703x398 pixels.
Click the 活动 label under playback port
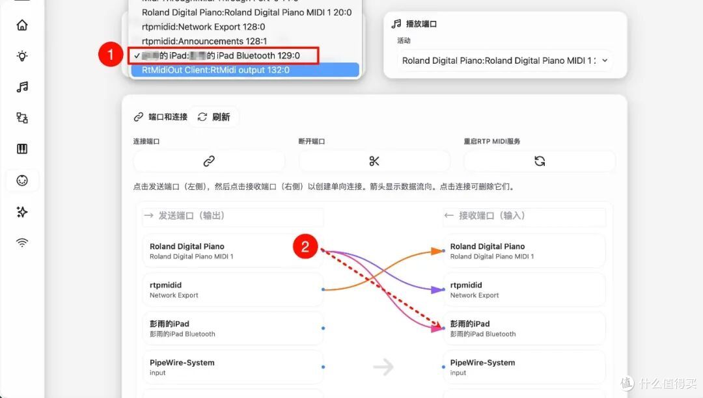click(404, 41)
